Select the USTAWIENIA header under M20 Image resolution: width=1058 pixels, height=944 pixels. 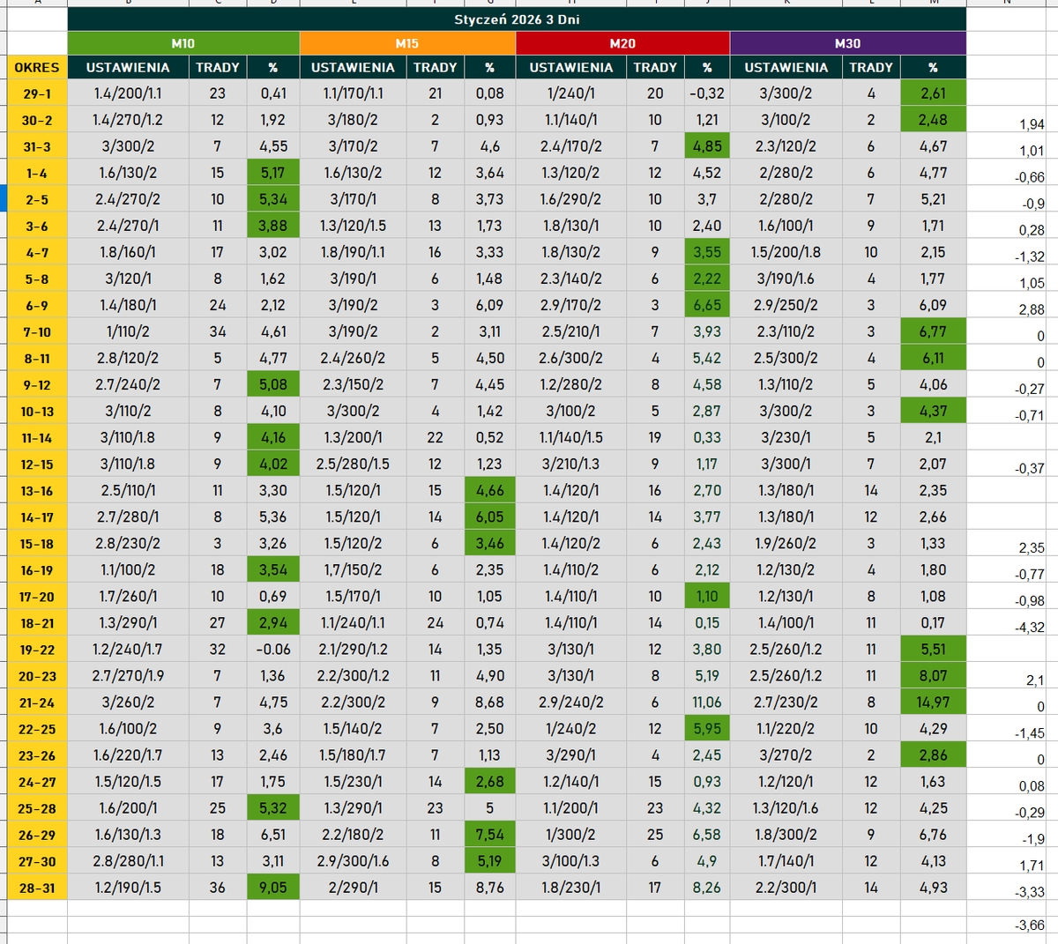(x=570, y=67)
